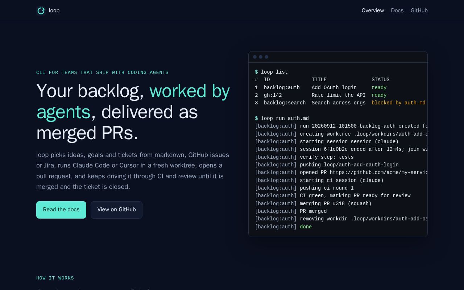Click the loop logo icon
The image size is (464, 290).
click(x=41, y=11)
